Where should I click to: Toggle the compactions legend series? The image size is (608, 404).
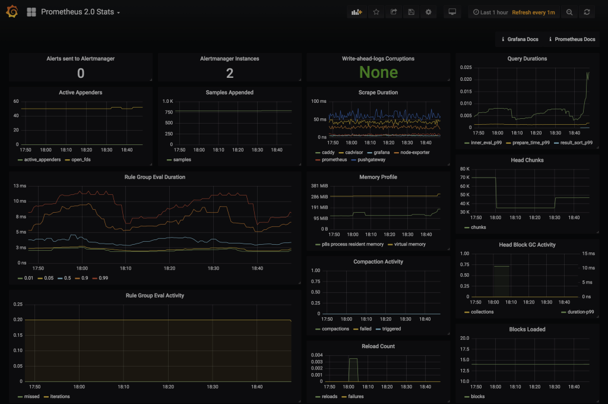335,329
